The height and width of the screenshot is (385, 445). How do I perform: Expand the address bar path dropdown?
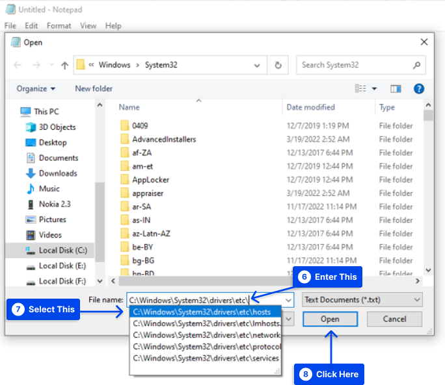pos(257,66)
